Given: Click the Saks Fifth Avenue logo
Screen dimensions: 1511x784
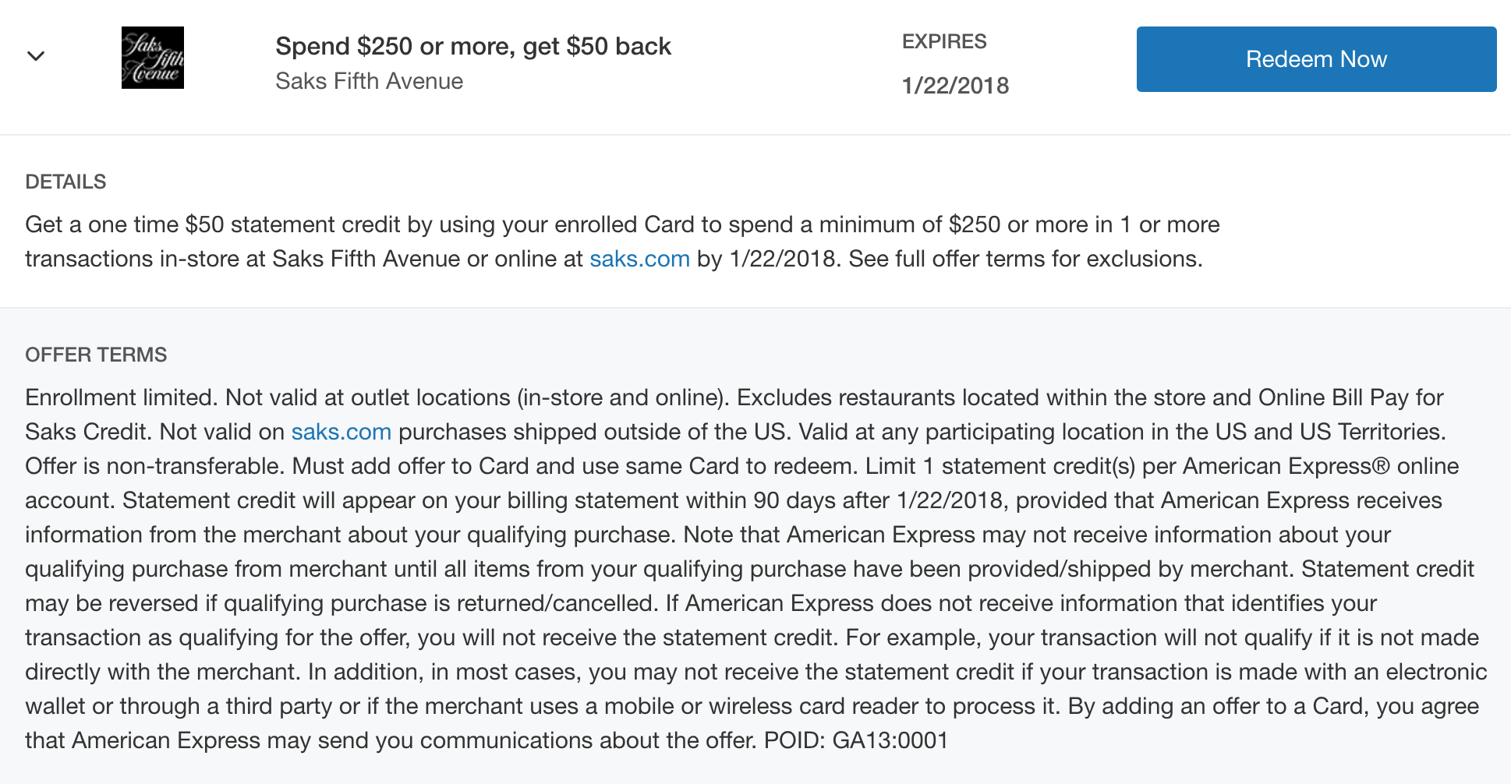Looking at the screenshot, I should point(153,58).
